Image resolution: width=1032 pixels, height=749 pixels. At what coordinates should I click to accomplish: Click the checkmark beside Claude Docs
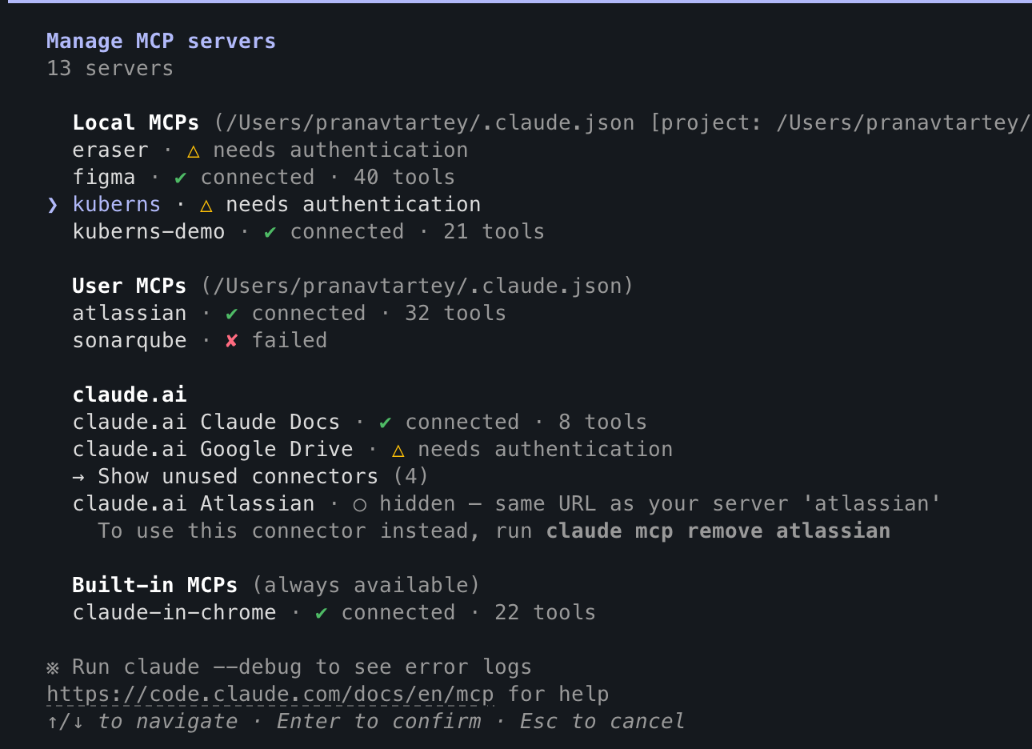pyautogui.click(x=386, y=423)
